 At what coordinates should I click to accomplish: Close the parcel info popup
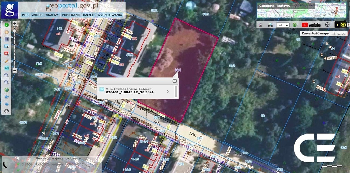[175, 81]
